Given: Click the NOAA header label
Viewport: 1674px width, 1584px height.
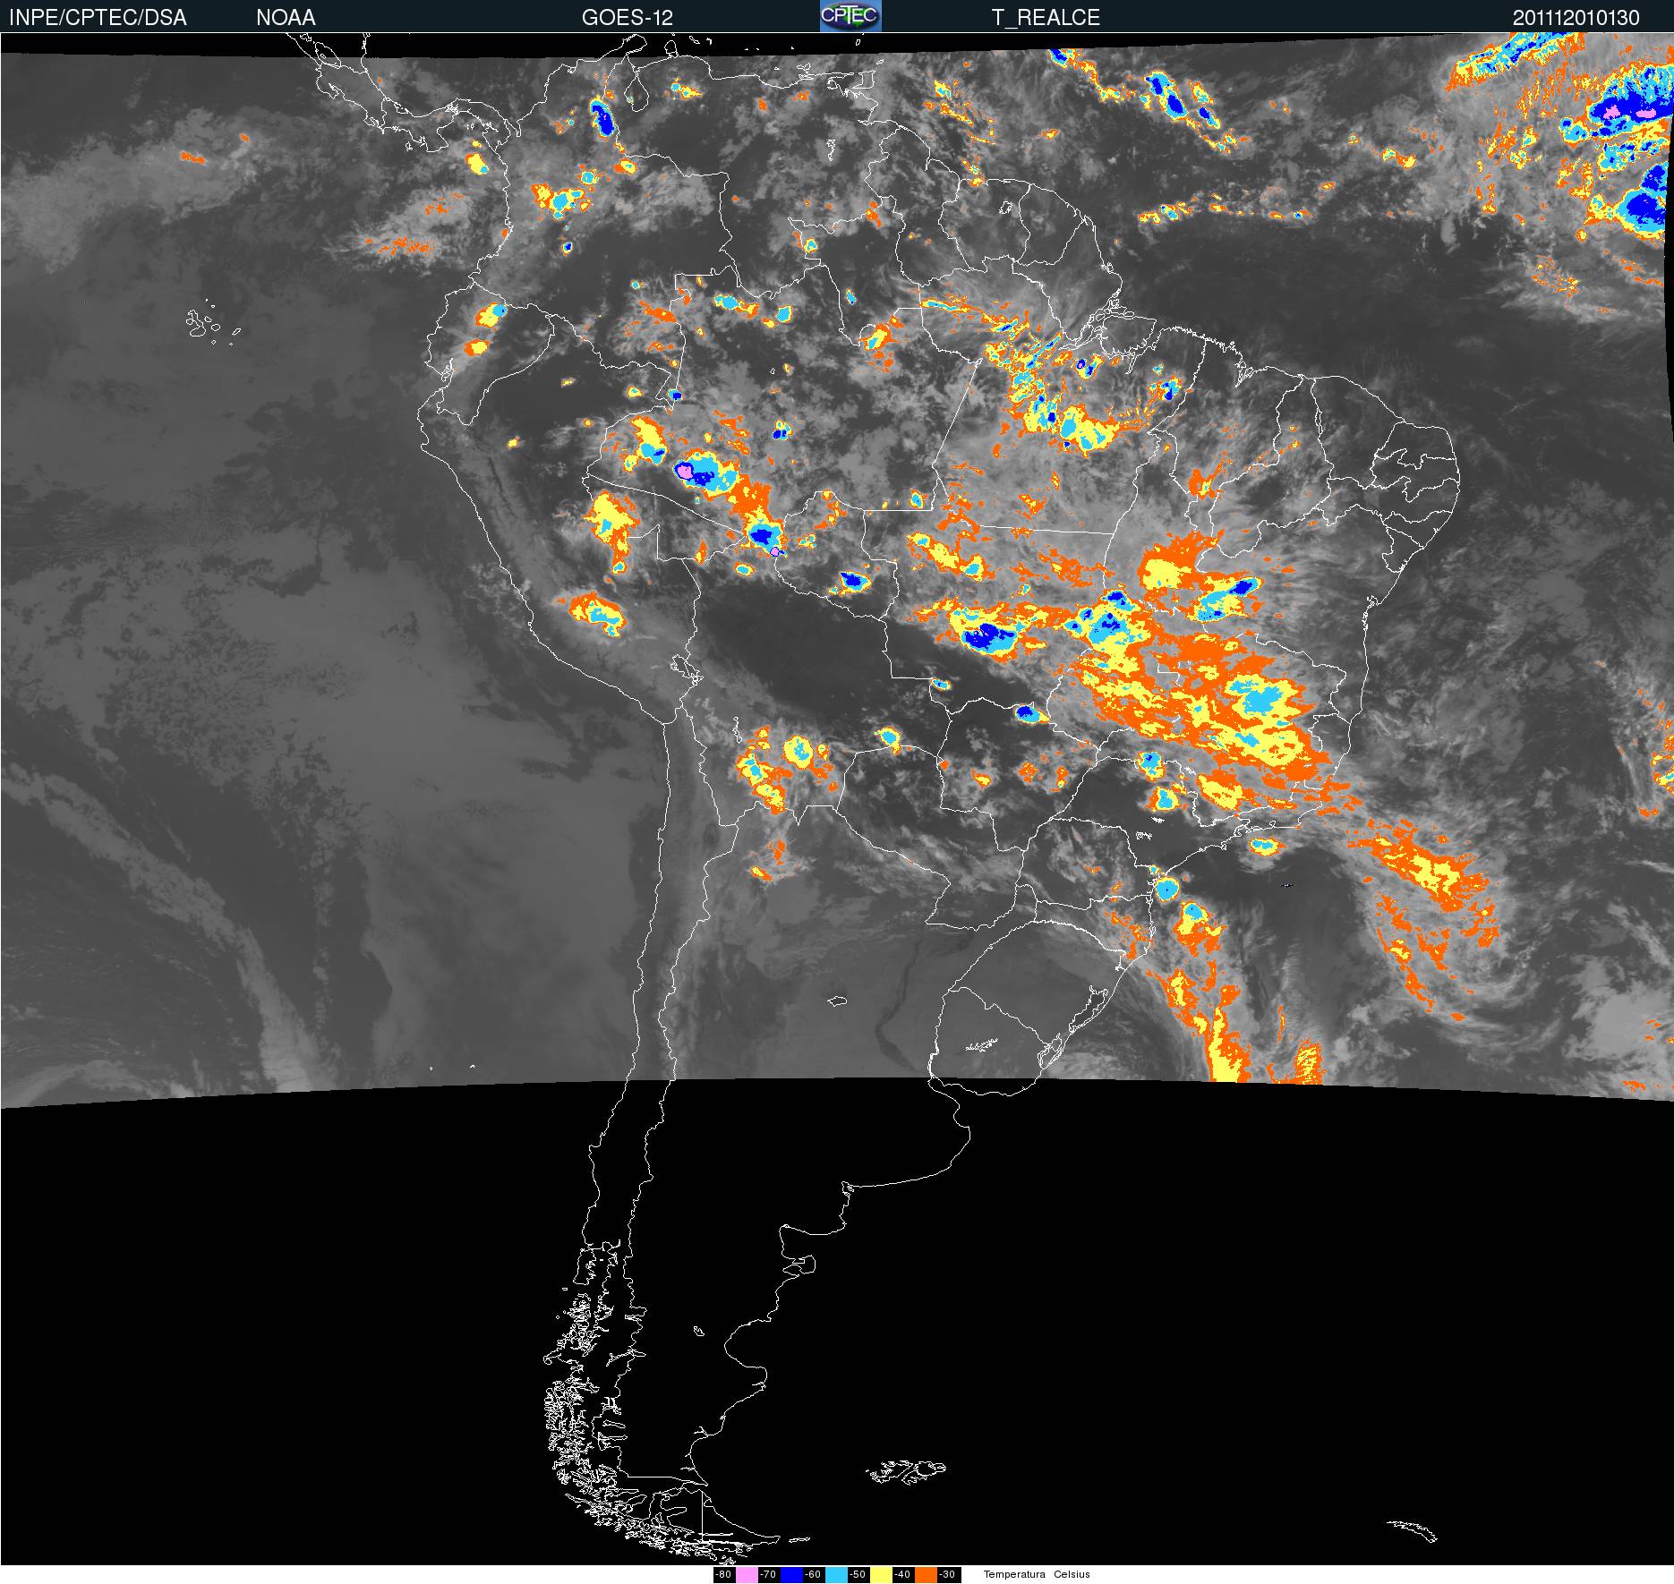Looking at the screenshot, I should tap(286, 18).
